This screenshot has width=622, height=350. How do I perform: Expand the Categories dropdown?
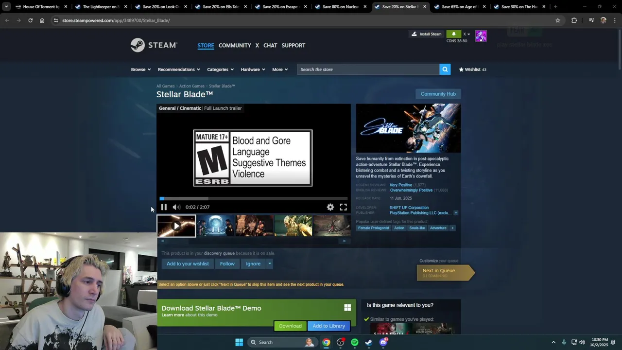(221, 70)
